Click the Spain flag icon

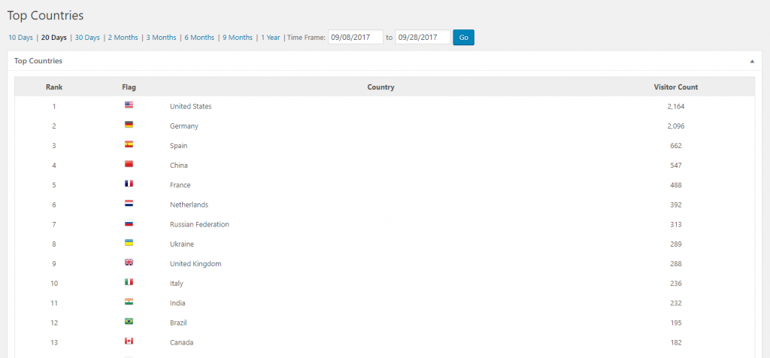point(129,144)
